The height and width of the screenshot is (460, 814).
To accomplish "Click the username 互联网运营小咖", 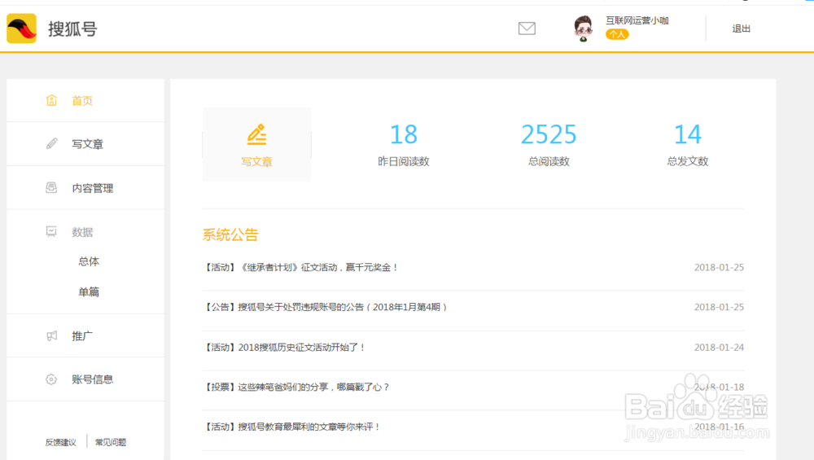I will [637, 20].
